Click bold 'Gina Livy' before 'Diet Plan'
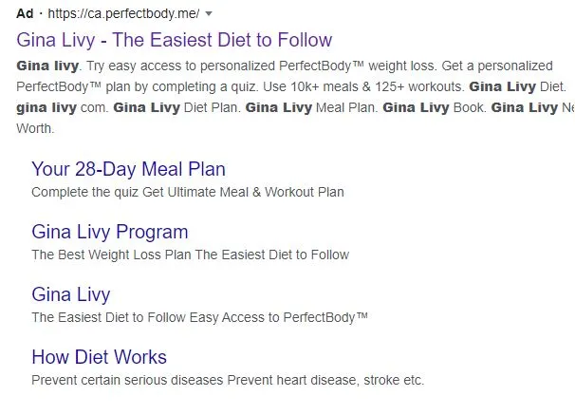The height and width of the screenshot is (415, 575). click(146, 108)
